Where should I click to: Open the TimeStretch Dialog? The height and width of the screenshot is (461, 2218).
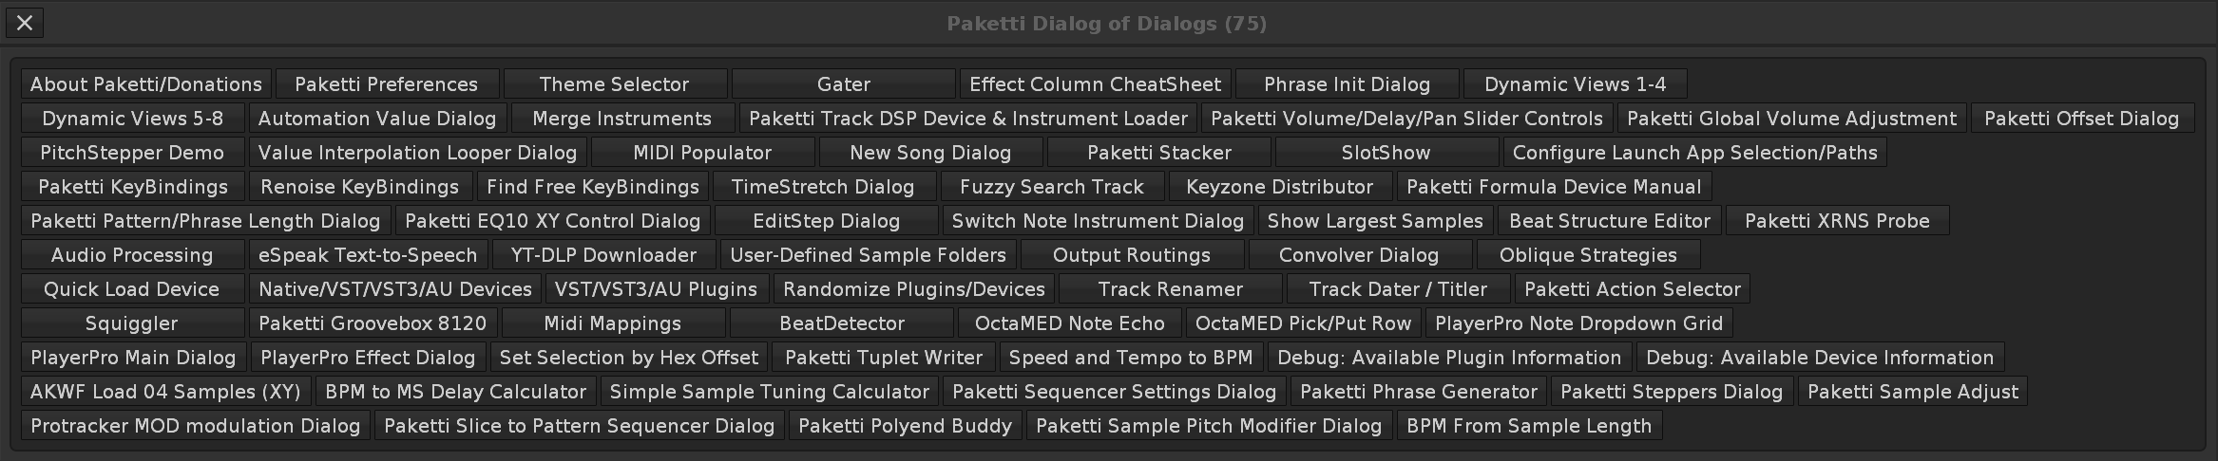click(x=822, y=187)
